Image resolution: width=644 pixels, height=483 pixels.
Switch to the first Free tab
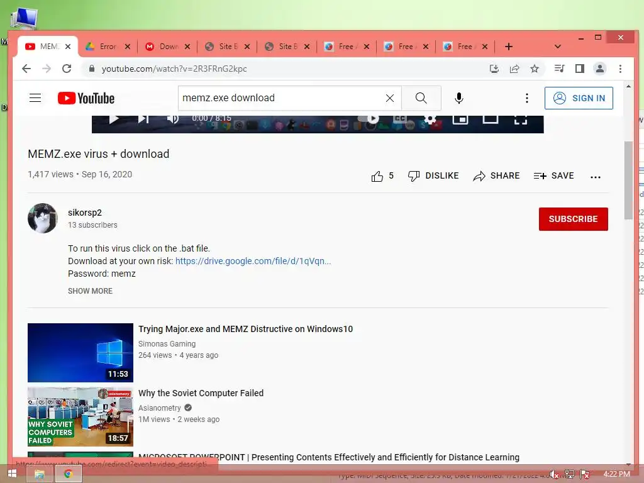[x=347, y=47]
